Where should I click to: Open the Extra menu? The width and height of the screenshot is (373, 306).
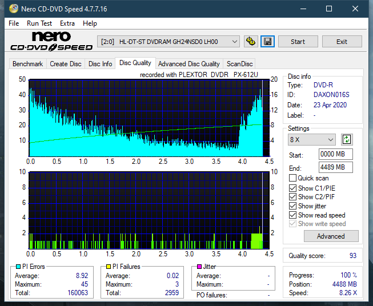[67, 23]
